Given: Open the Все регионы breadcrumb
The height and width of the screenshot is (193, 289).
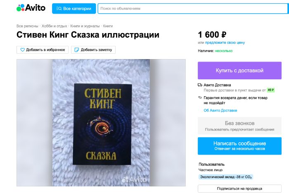Looking at the screenshot, I should pos(27,26).
